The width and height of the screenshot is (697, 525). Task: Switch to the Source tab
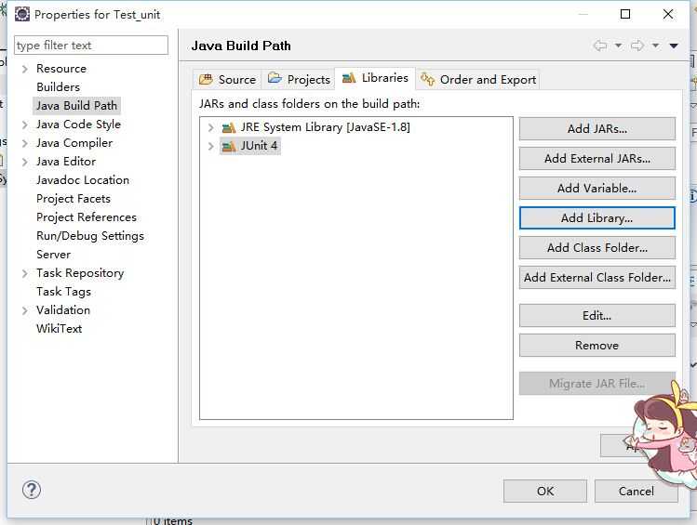click(227, 79)
